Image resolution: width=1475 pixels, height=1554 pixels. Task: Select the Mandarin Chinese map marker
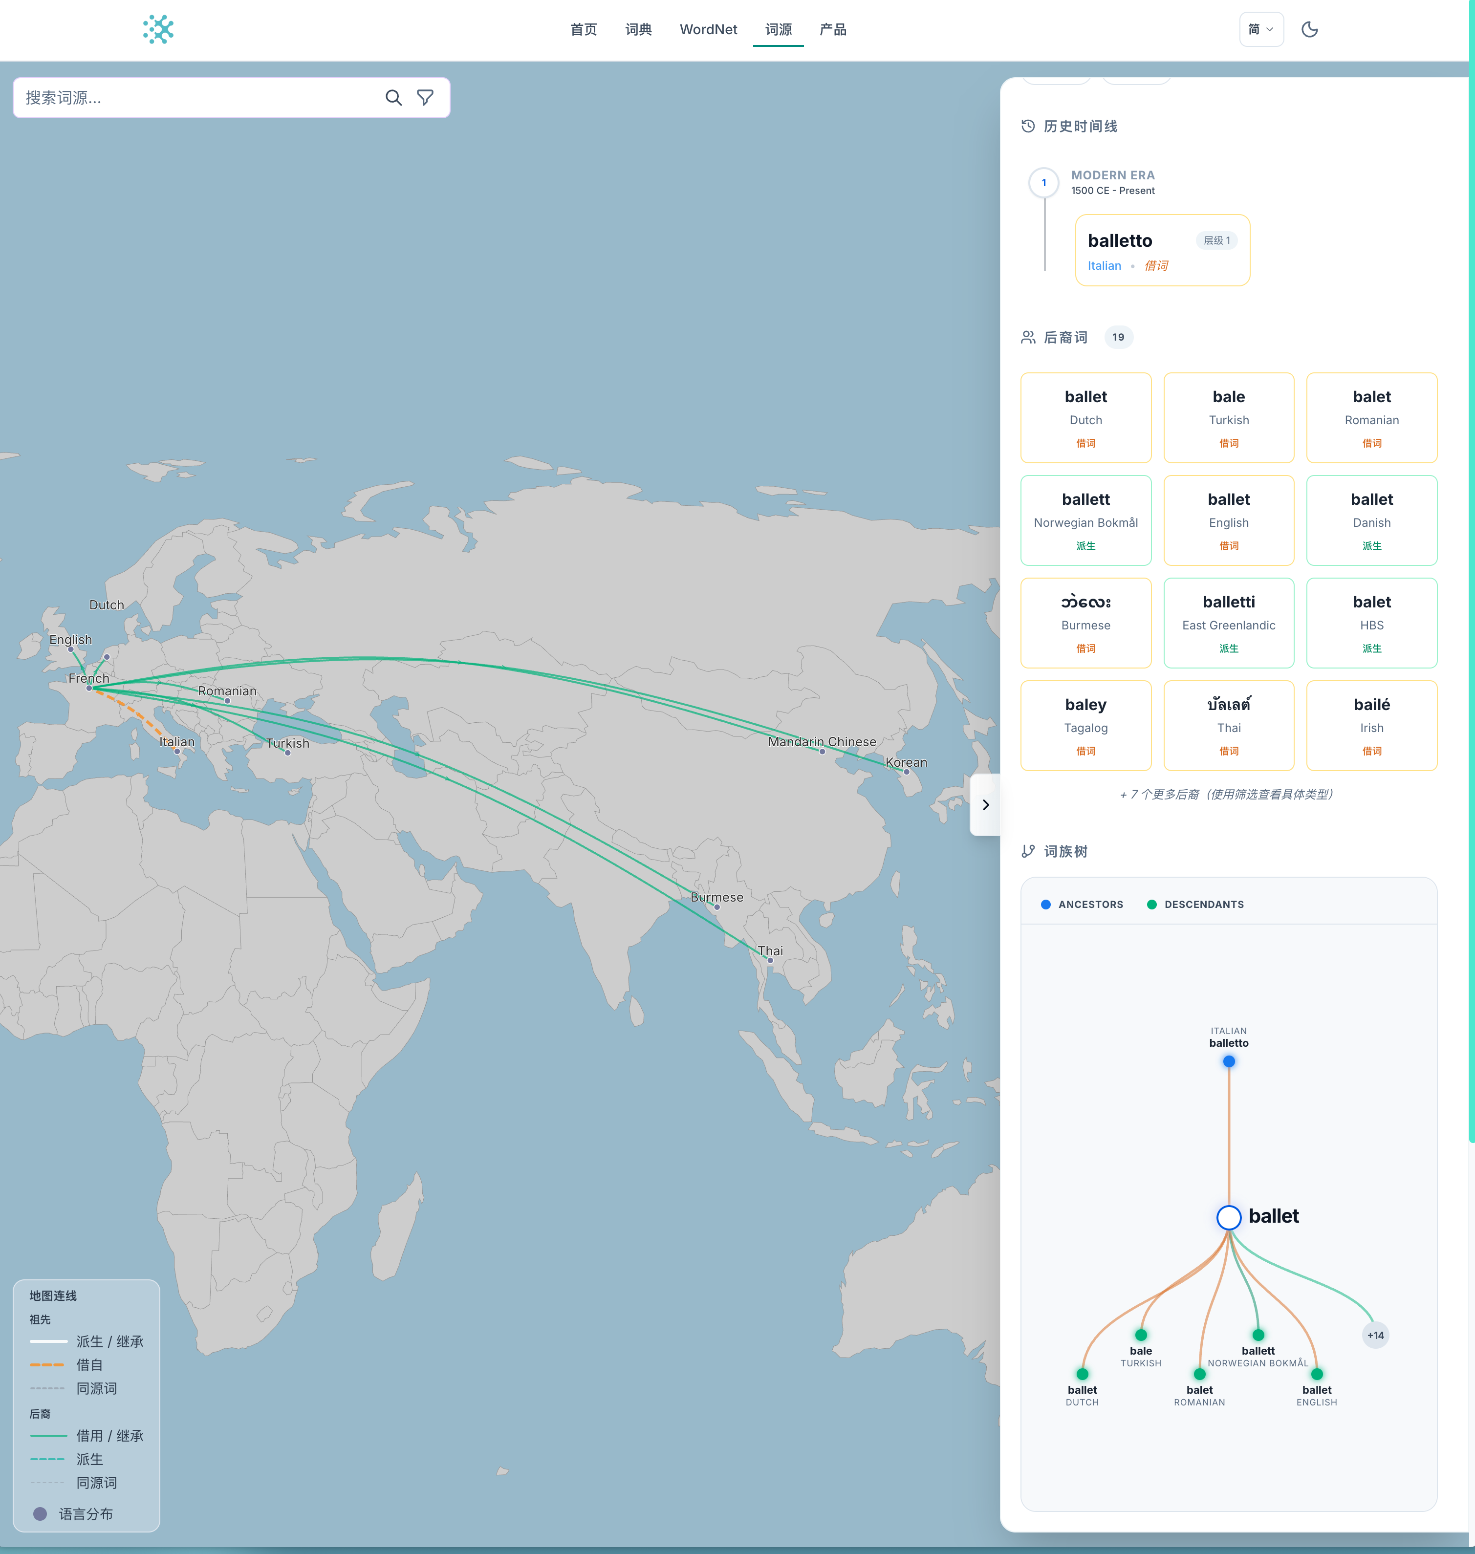(822, 752)
